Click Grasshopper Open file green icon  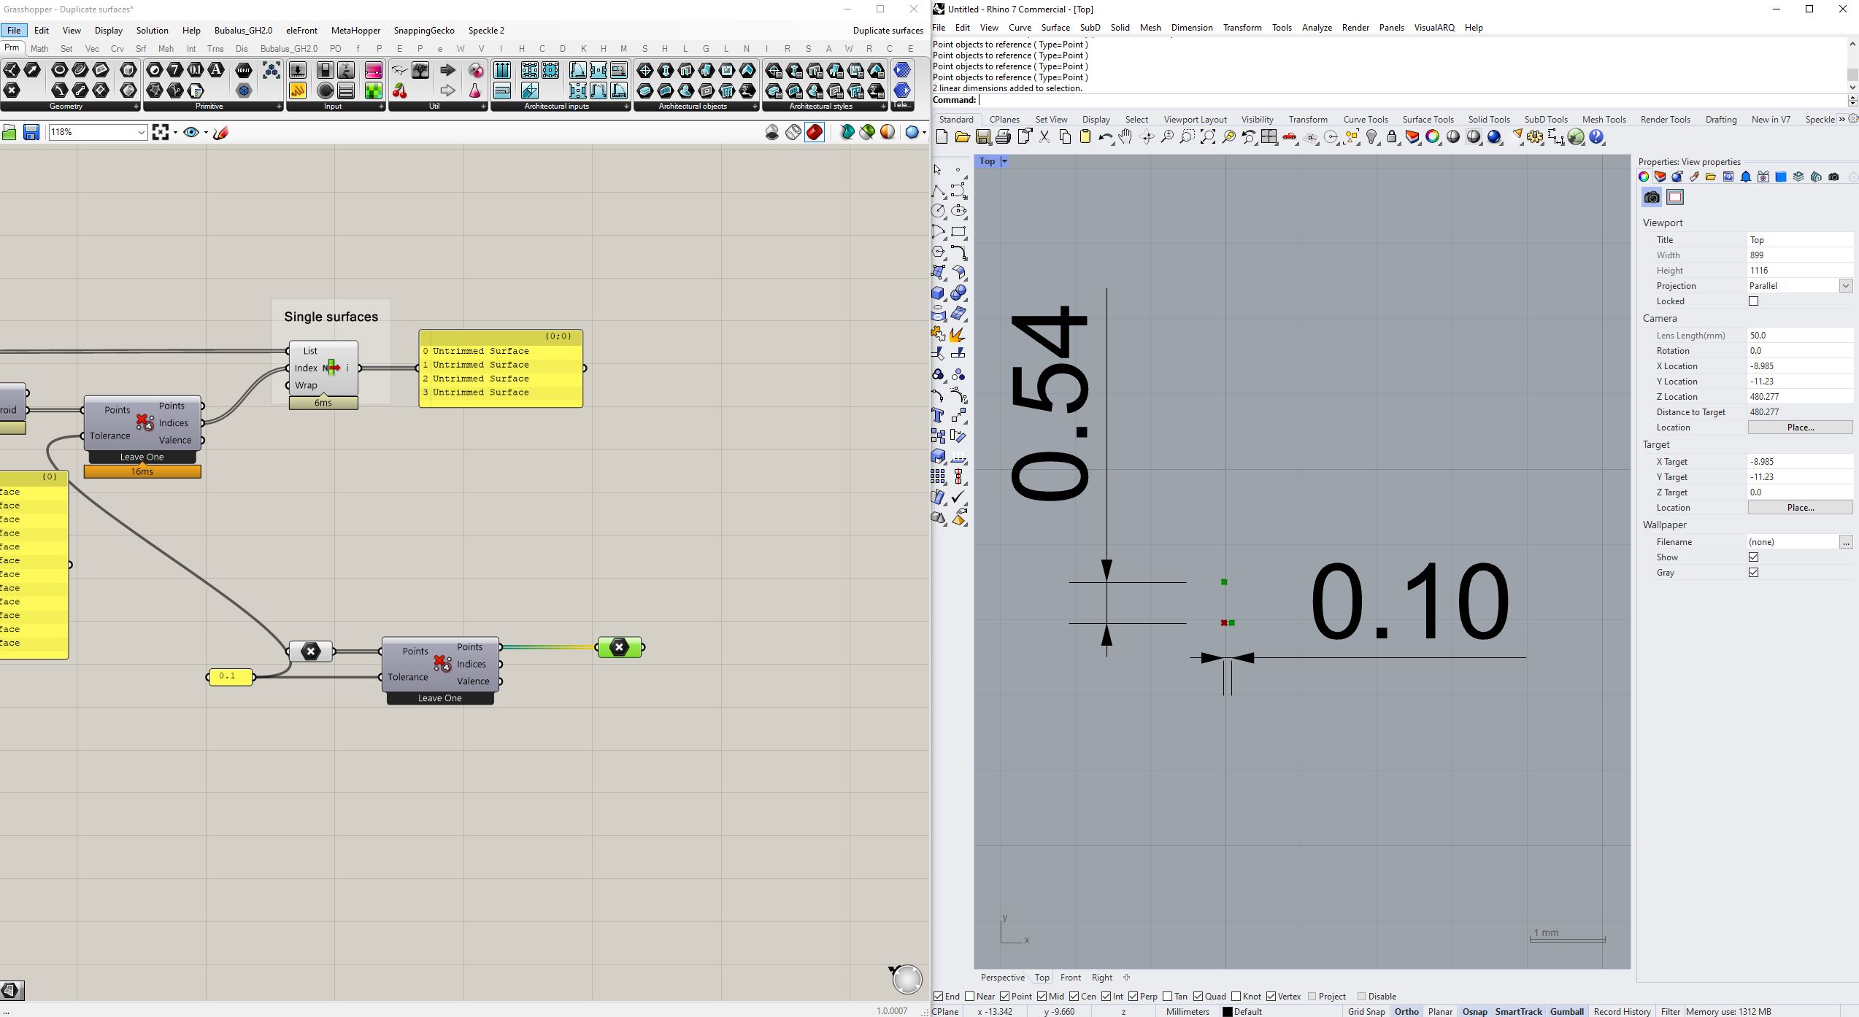(9, 132)
